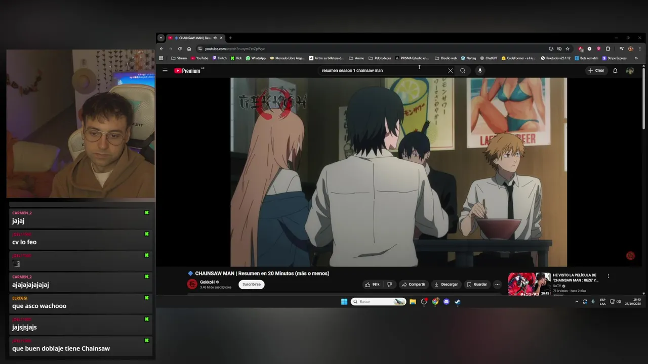Run the YouTube search with magnifier button

coord(463,71)
